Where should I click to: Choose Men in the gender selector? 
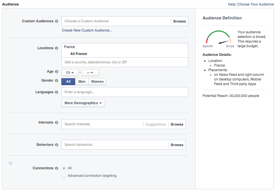tap(82, 82)
